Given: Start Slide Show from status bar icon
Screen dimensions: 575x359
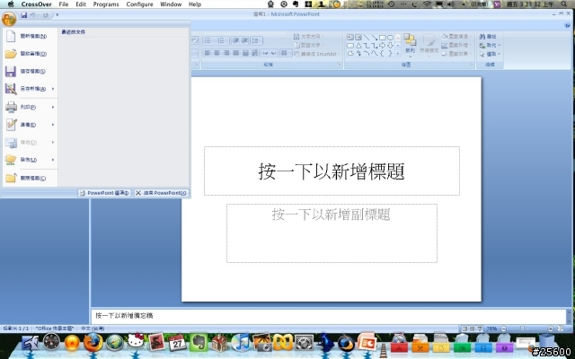Looking at the screenshot, I should (x=480, y=328).
